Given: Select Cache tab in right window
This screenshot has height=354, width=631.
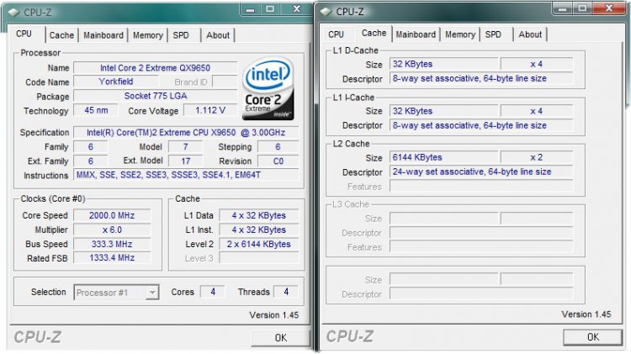Looking at the screenshot, I should tap(374, 33).
